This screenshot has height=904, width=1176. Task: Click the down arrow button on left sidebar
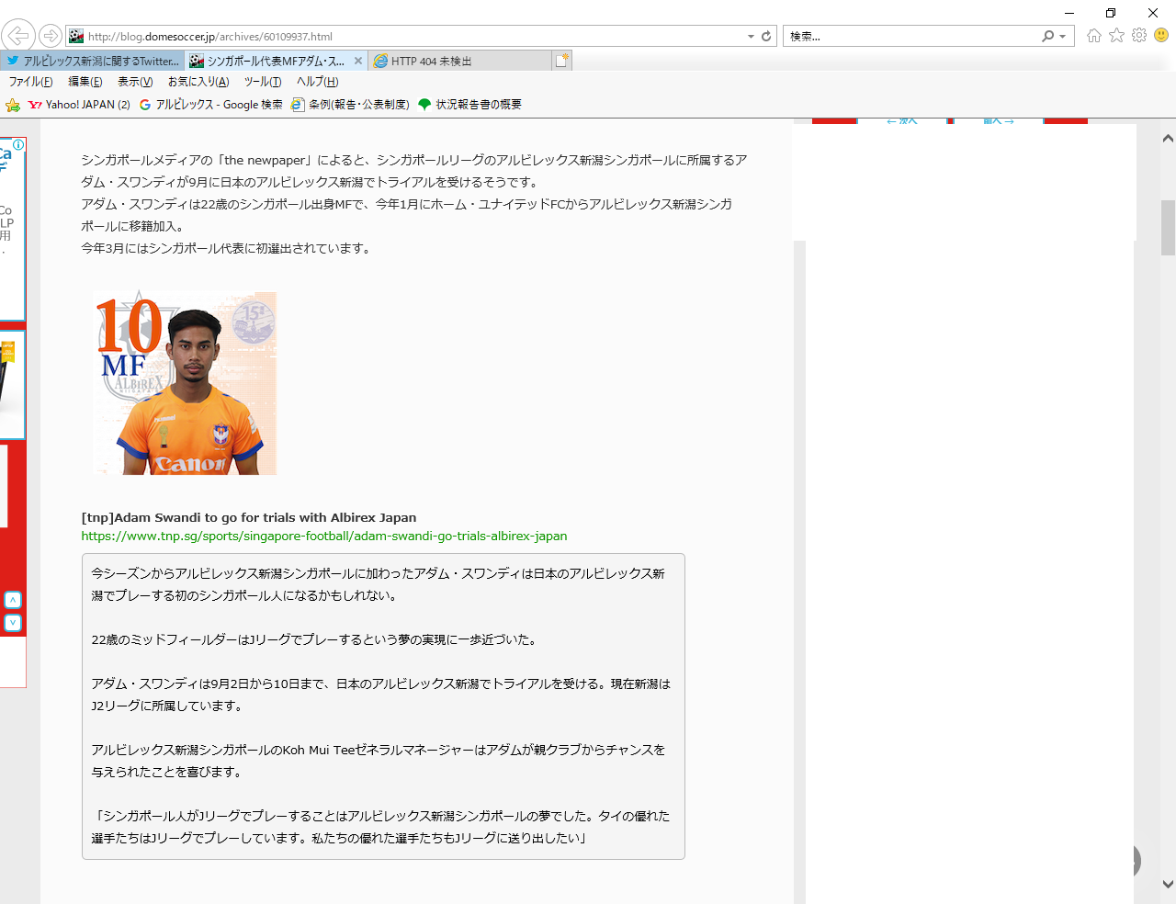12,623
